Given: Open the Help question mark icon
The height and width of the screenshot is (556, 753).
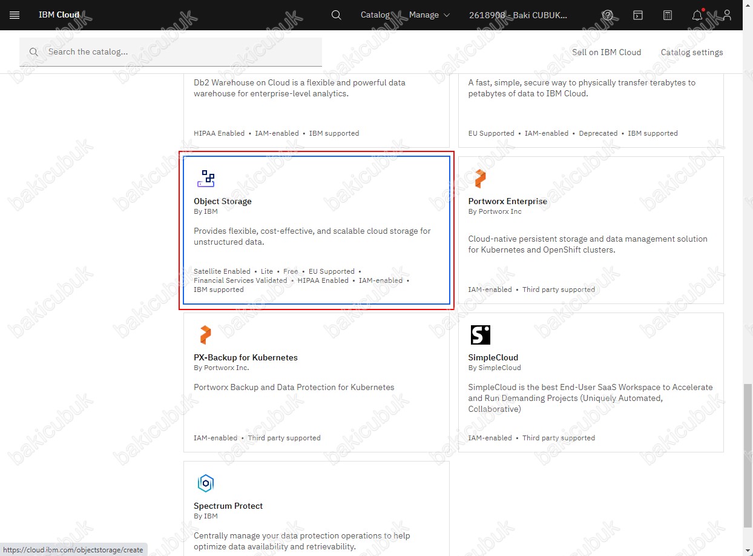Looking at the screenshot, I should [x=608, y=15].
